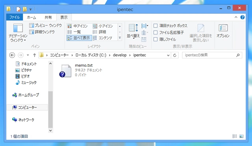
Task: Click navigation pane scroll down arrow
Action: click(50, 130)
